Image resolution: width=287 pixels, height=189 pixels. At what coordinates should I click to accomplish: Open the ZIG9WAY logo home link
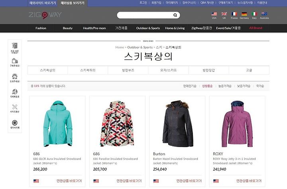(45, 15)
